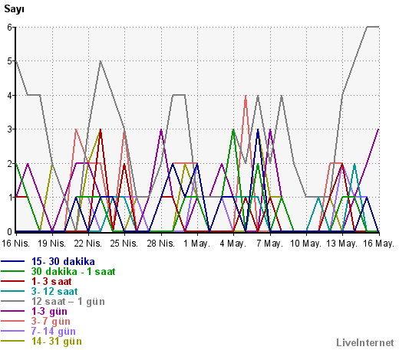The width and height of the screenshot is (399, 350).
Task: Click the green line swatch in legend
Action: pos(13,271)
